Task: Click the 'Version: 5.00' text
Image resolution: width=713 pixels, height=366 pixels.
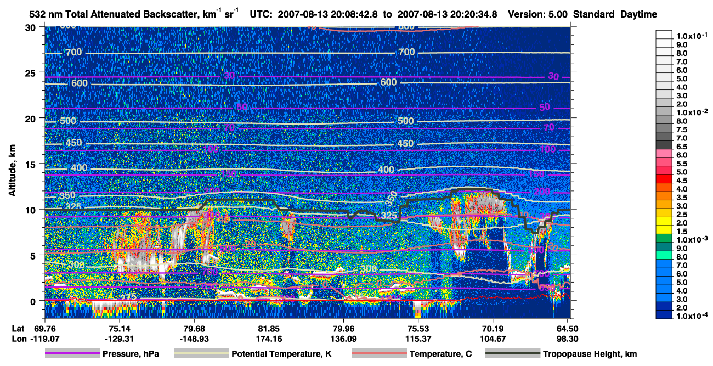Action: pyautogui.click(x=537, y=14)
